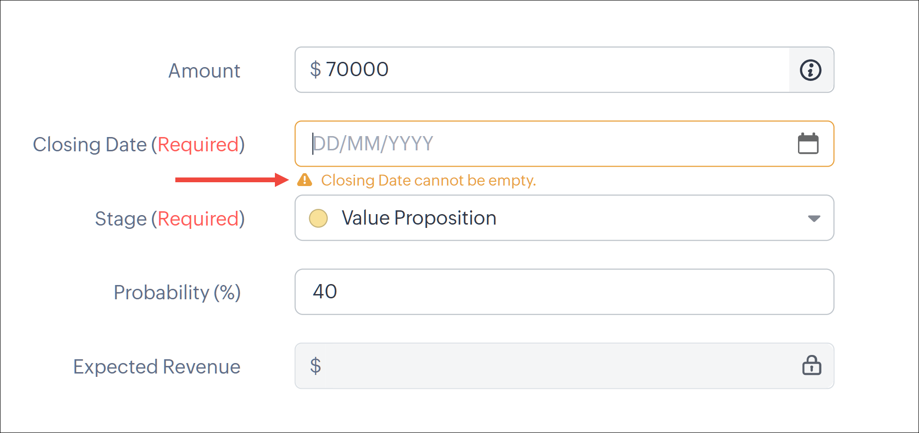Image resolution: width=919 pixels, height=433 pixels.
Task: Click the Amount value 70000
Action: (358, 69)
